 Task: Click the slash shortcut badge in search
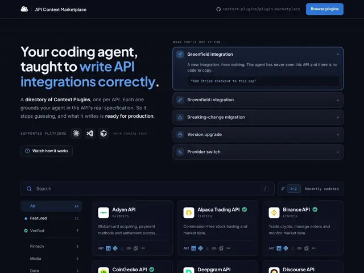pos(265,189)
